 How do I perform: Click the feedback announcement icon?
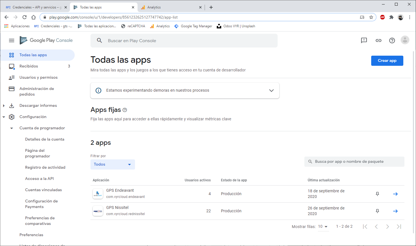point(364,40)
